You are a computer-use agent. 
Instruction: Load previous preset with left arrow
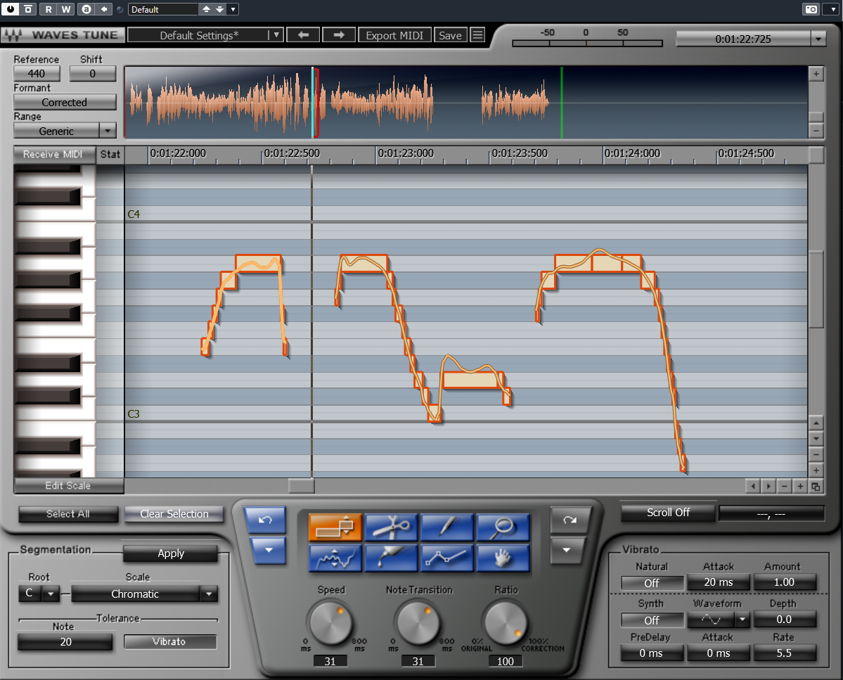[x=303, y=35]
